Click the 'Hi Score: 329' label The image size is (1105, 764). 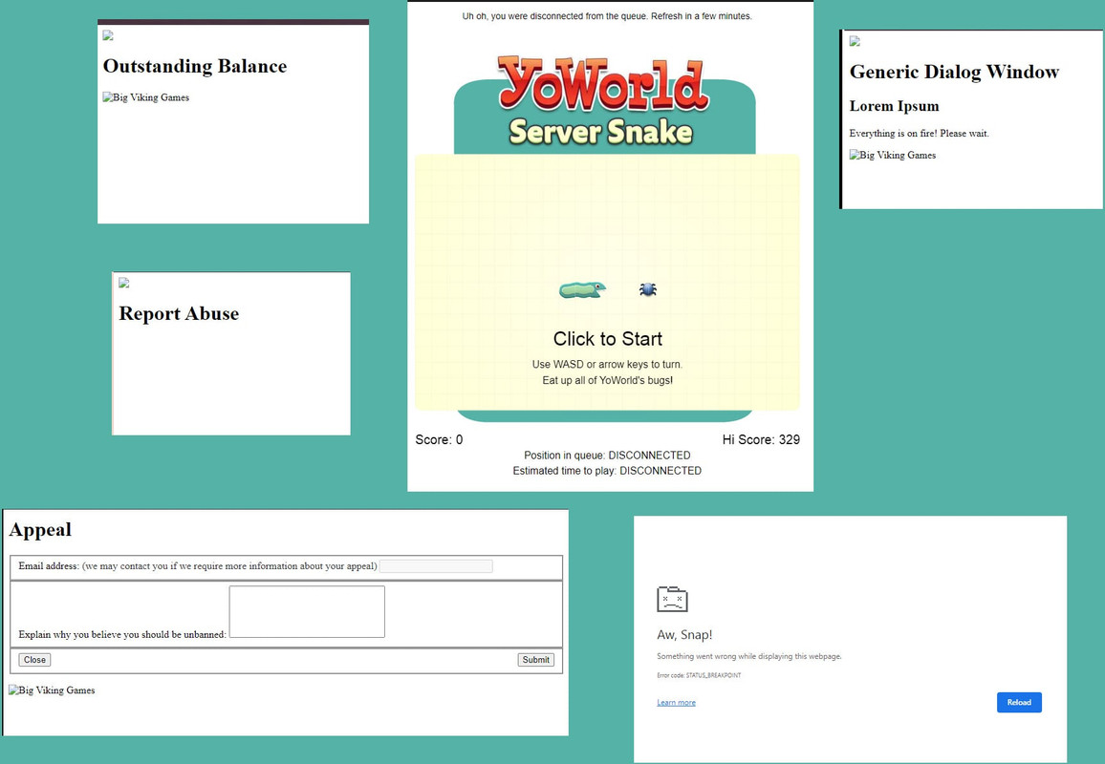click(x=761, y=439)
